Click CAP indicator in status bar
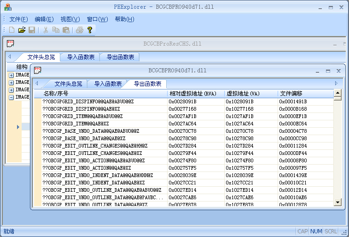The height and width of the screenshot is (237, 349). [302, 231]
